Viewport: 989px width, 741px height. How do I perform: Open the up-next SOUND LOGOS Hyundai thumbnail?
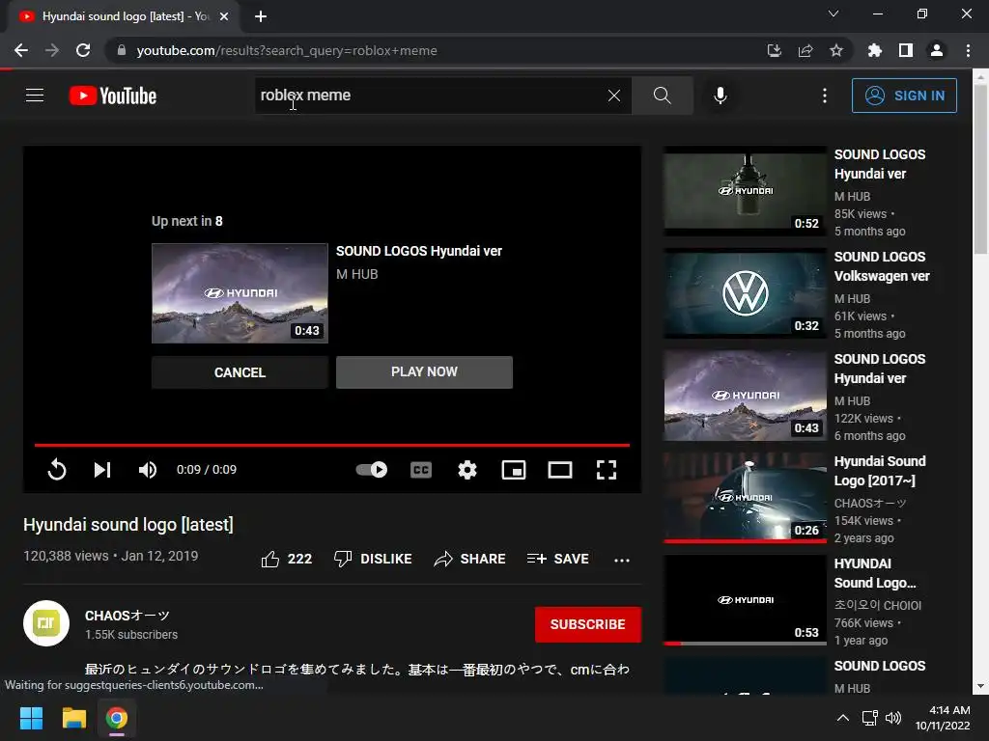240,293
